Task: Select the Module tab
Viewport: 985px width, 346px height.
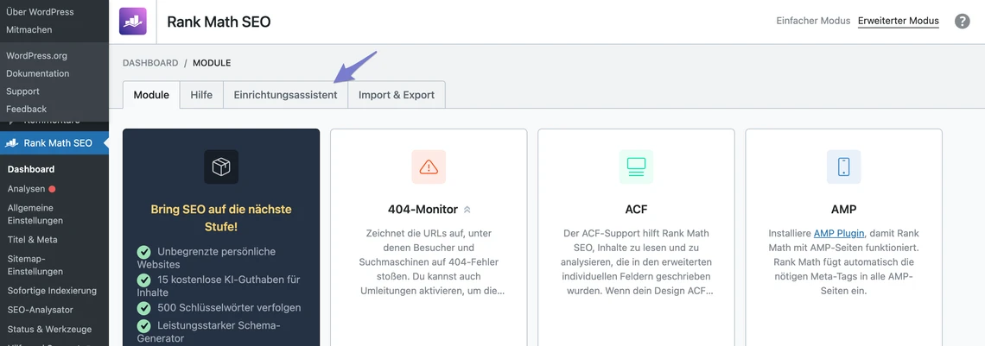Action: click(x=151, y=95)
